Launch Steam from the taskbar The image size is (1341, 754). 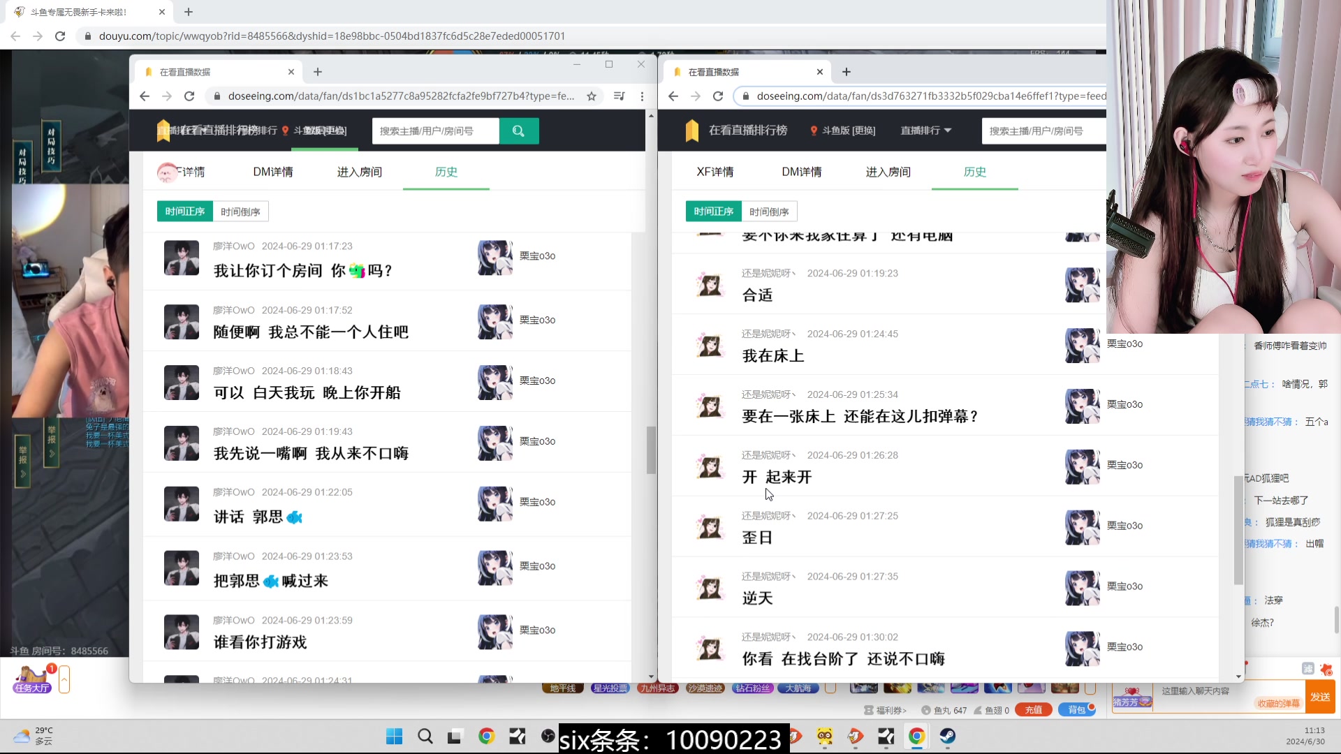[947, 736]
